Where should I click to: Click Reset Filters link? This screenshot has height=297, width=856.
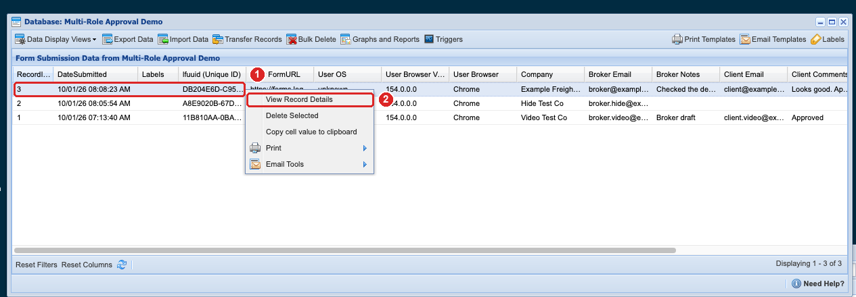pyautogui.click(x=37, y=265)
